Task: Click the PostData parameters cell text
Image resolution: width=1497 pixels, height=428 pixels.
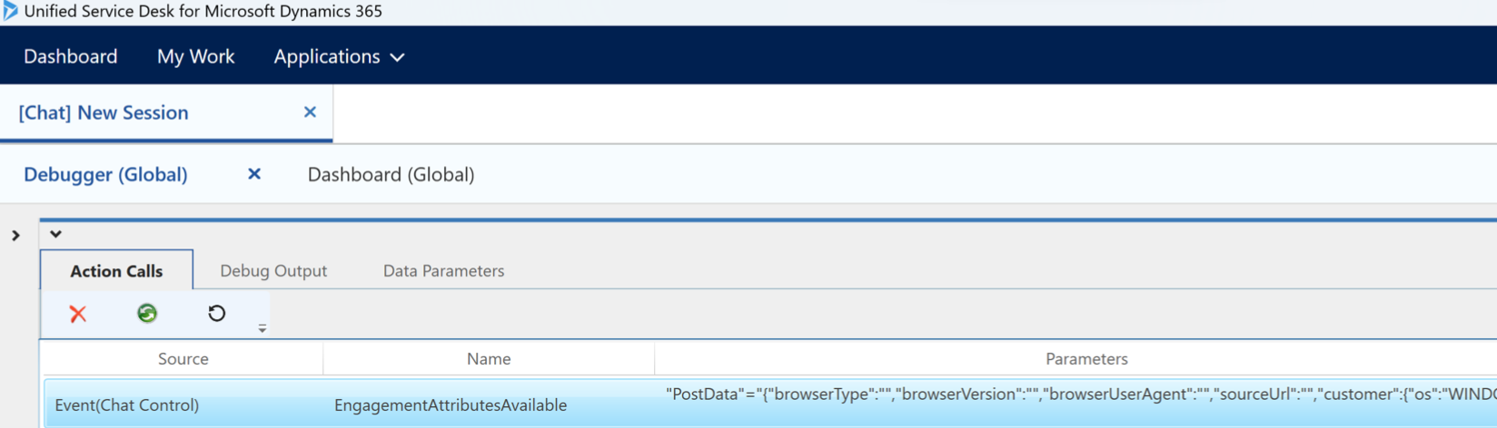Action: [1081, 394]
